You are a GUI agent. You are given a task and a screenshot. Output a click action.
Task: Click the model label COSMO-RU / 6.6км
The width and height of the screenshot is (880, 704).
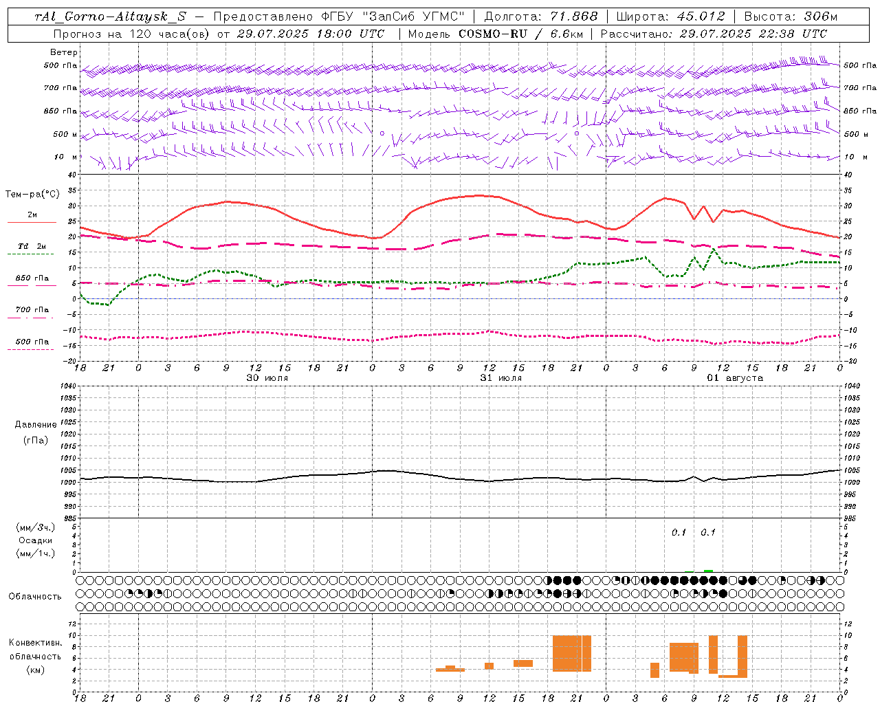520,34
